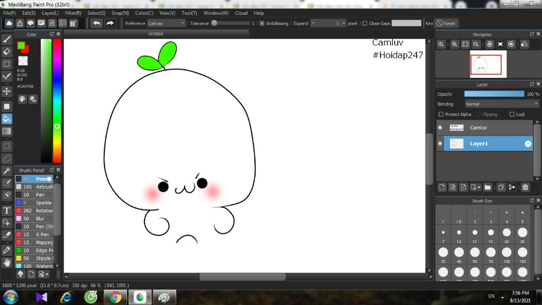Viewport: 542px width, 305px height.
Task: Select the Airbrush brush
Action: 34,187
